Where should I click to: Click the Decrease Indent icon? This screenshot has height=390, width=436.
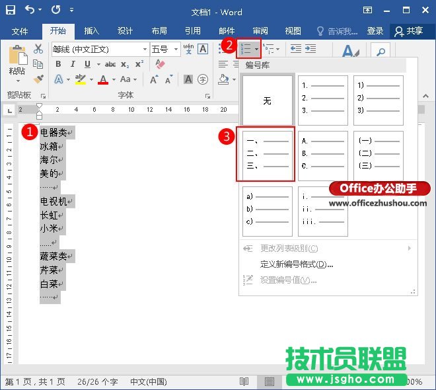tap(296, 49)
